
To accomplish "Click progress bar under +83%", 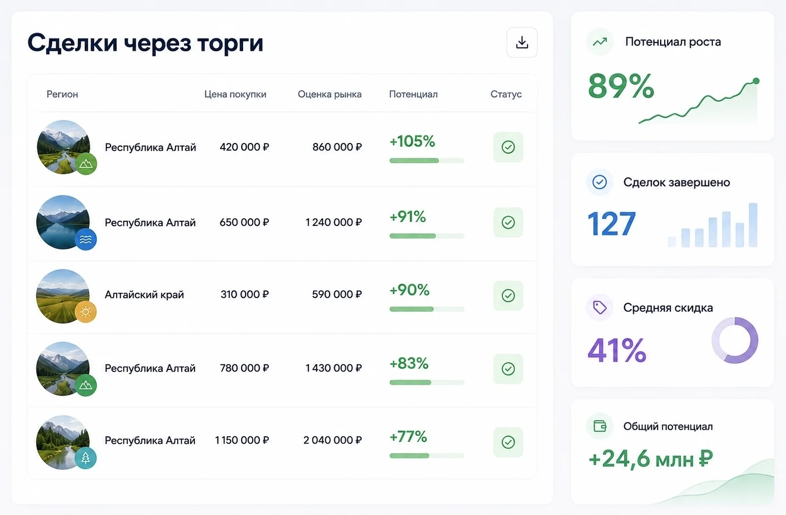I will (427, 383).
